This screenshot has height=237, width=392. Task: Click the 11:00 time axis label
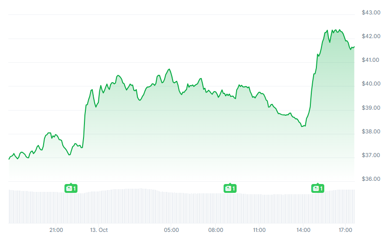coord(259,230)
